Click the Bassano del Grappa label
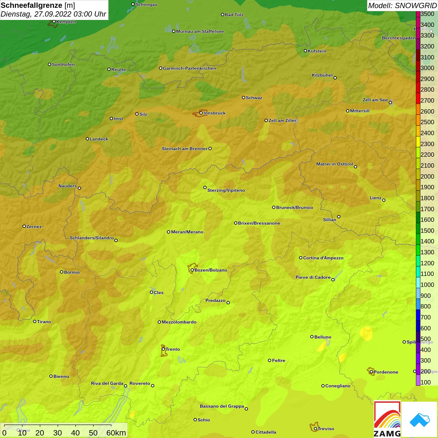Screen dimensions: 438x438 (222, 406)
